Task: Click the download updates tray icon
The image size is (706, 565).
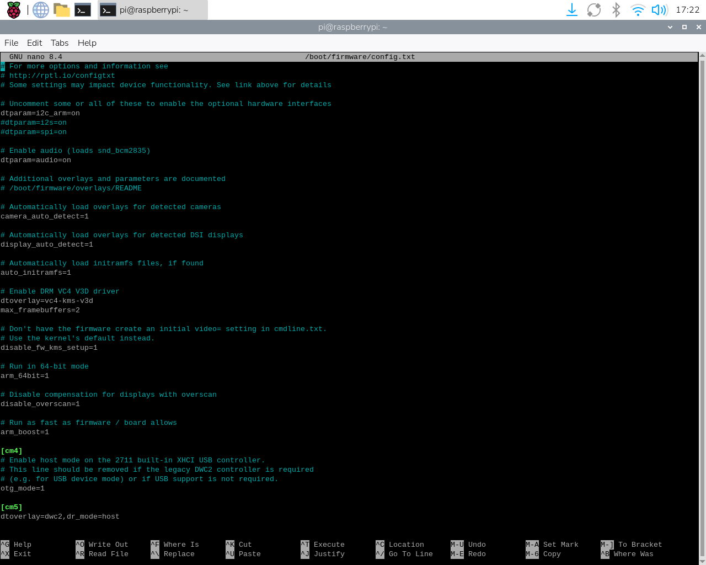Action: (x=572, y=10)
